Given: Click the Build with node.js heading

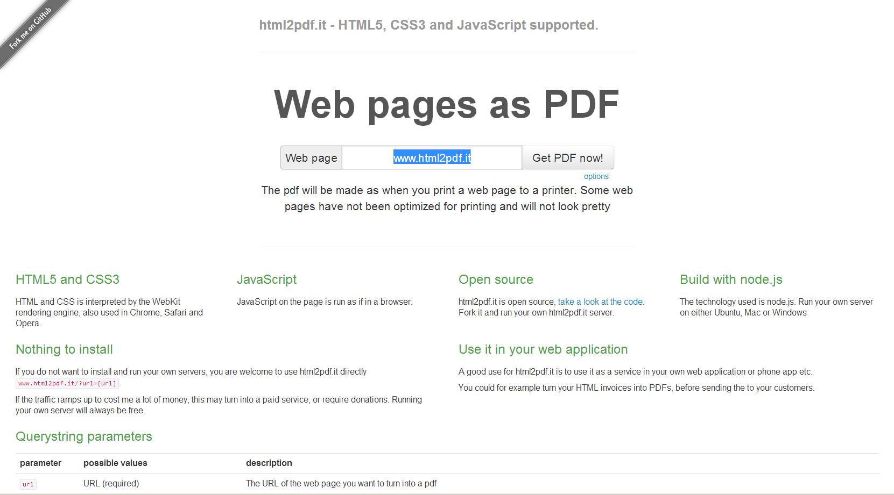Looking at the screenshot, I should click(731, 279).
